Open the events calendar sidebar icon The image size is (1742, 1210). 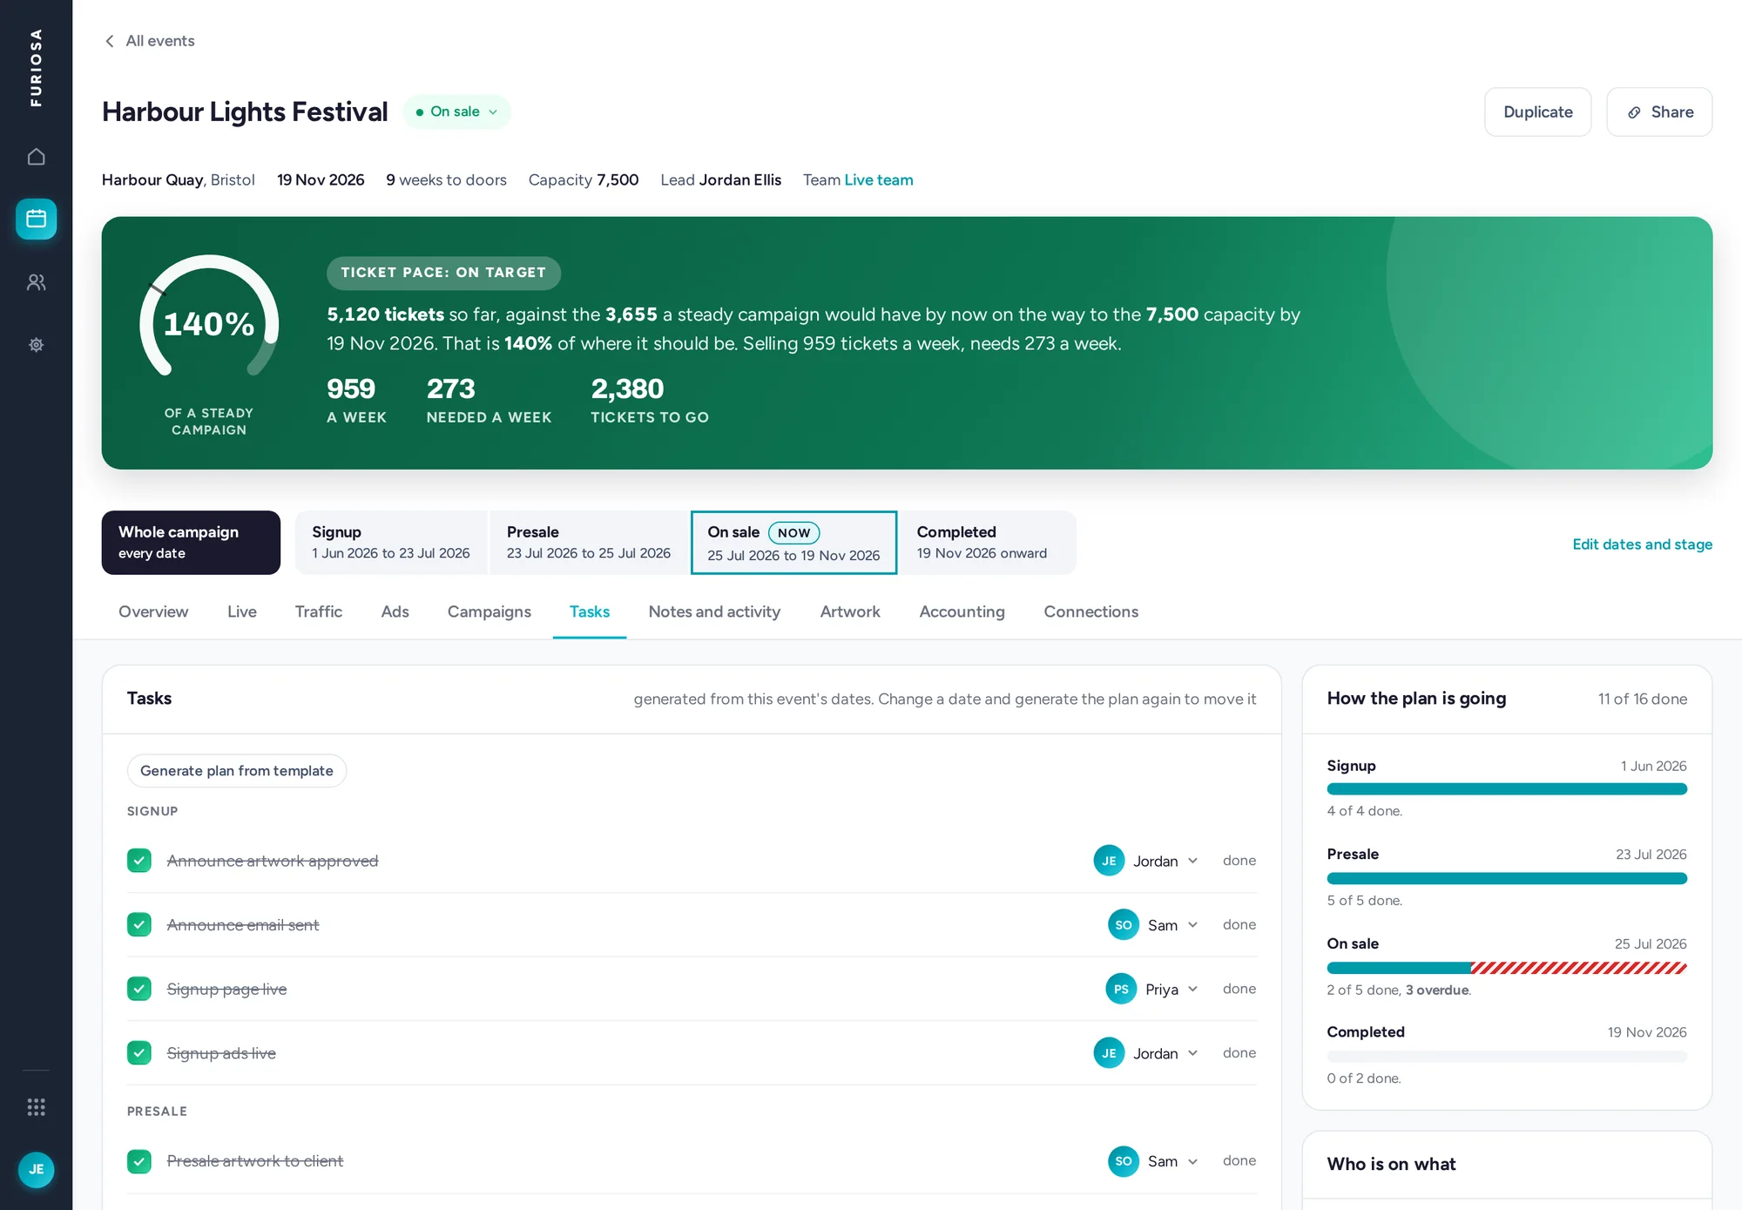36,219
